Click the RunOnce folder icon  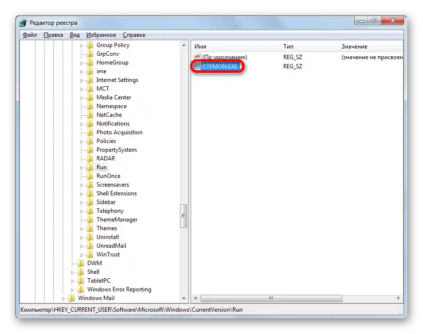coord(90,176)
